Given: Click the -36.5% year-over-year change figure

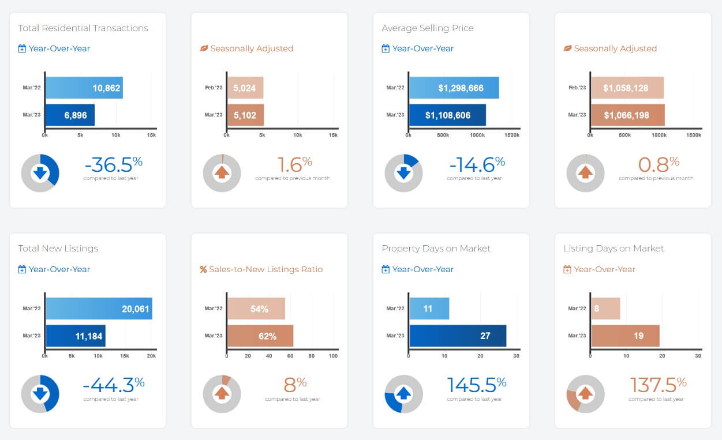Looking at the screenshot, I should 114,165.
